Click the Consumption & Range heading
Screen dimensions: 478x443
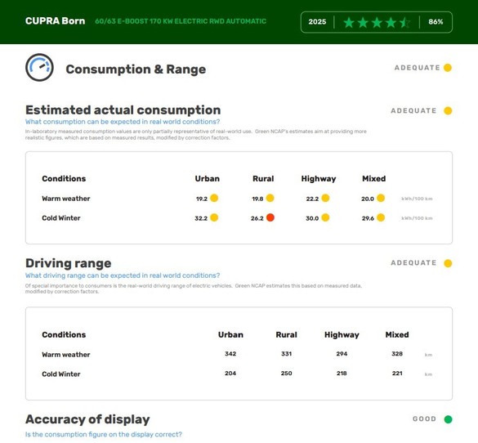pyautogui.click(x=136, y=69)
